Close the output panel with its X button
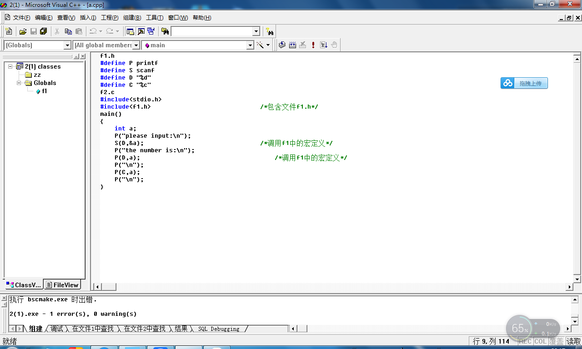Screen dimensions: 582x349 (4, 299)
